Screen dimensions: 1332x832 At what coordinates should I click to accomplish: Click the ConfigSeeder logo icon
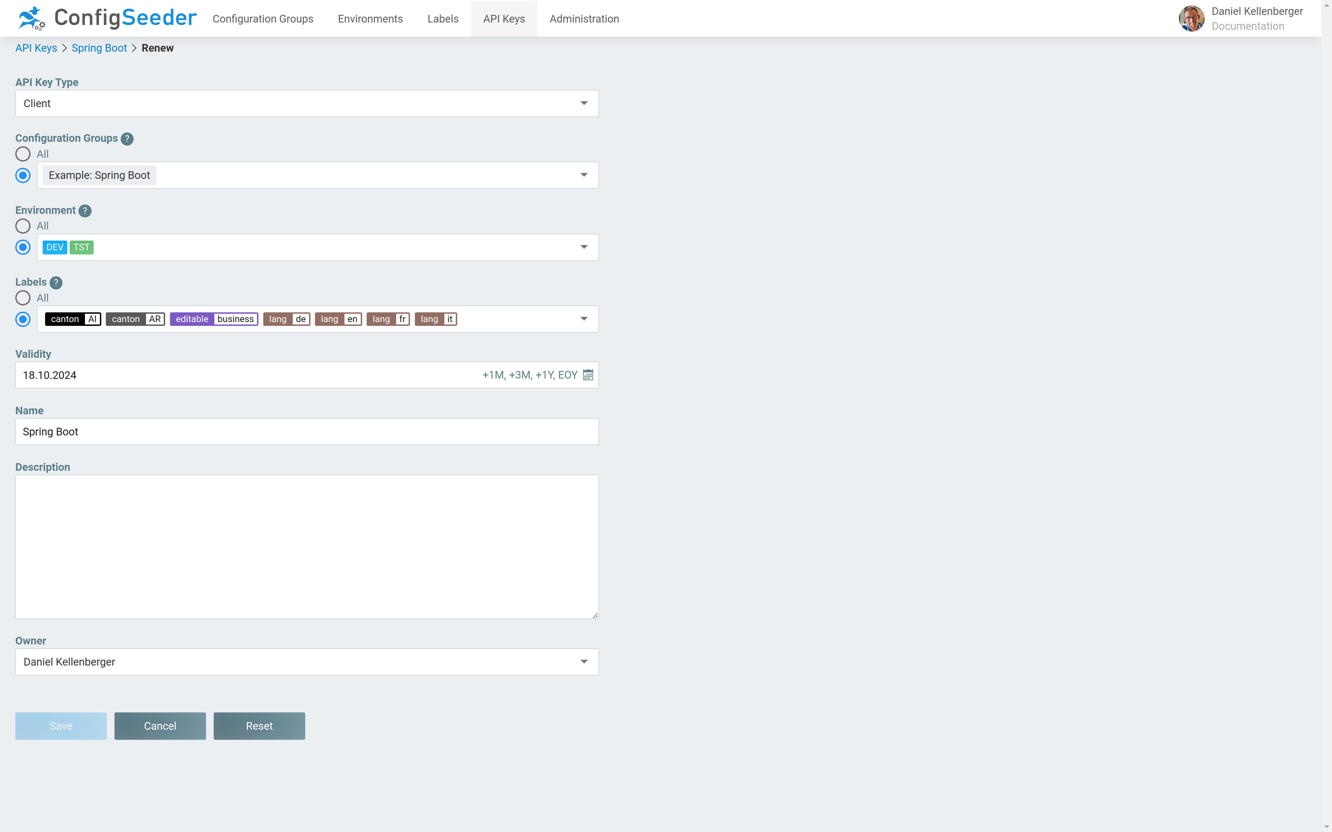[32, 18]
